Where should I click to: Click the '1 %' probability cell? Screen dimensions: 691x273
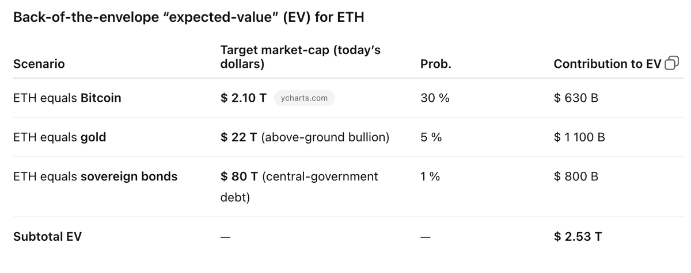click(x=430, y=176)
